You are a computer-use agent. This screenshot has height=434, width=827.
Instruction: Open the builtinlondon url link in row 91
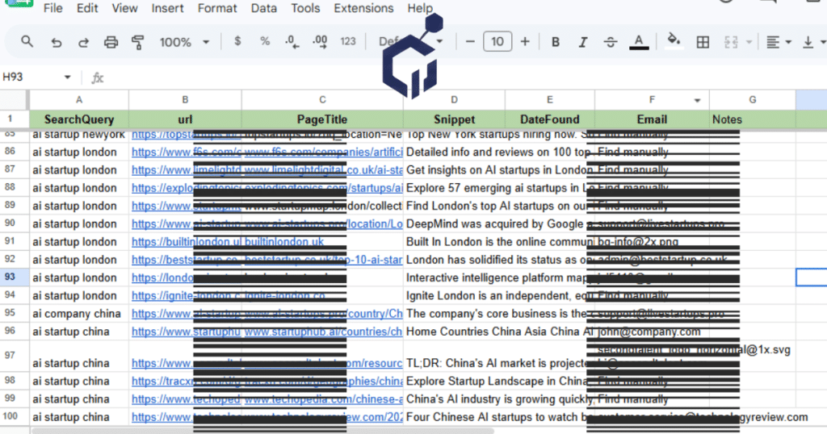point(187,242)
